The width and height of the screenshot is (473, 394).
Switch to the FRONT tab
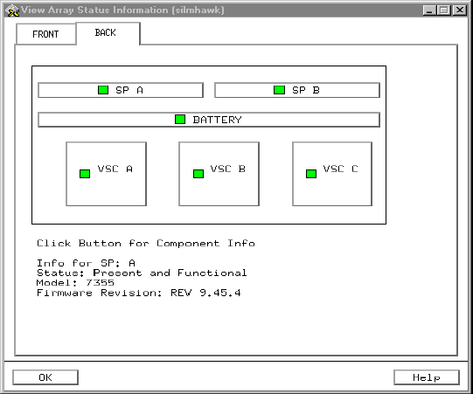tap(45, 34)
